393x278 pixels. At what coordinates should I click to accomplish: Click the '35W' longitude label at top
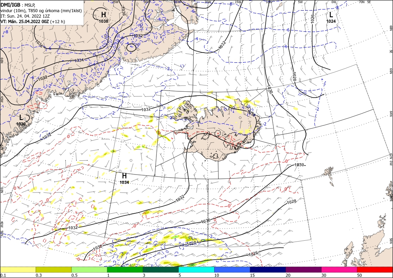[x=115, y=2]
